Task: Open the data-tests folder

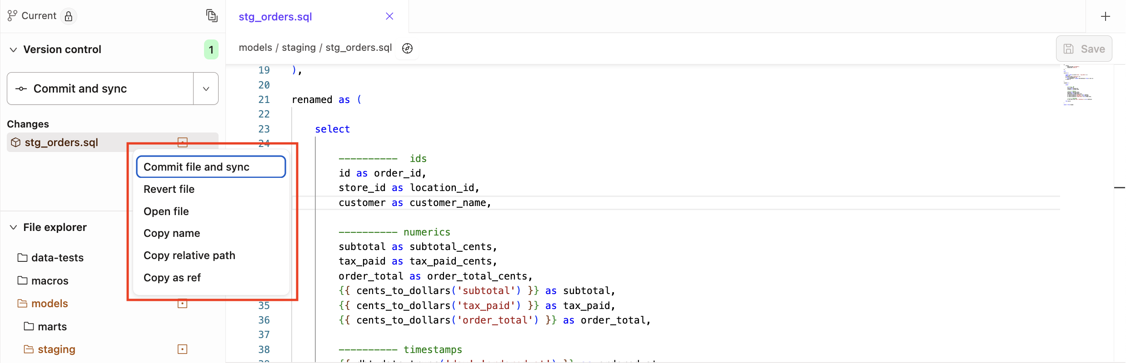Action: 57,258
